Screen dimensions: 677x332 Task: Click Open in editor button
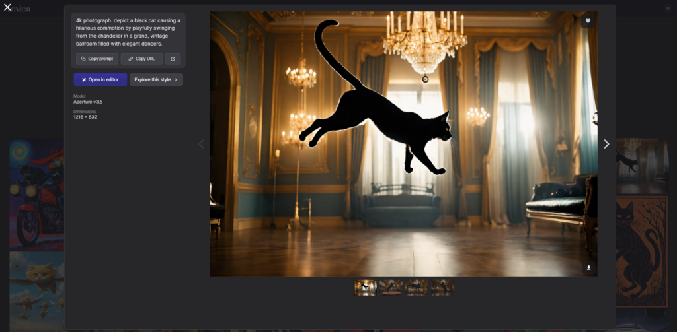pos(100,80)
